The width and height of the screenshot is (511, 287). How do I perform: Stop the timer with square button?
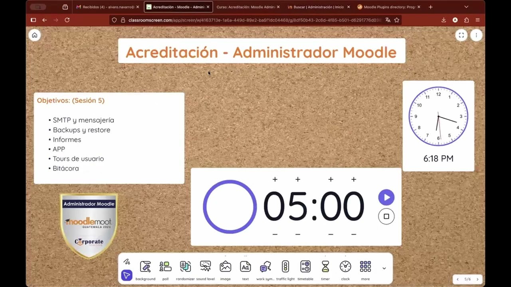click(386, 216)
